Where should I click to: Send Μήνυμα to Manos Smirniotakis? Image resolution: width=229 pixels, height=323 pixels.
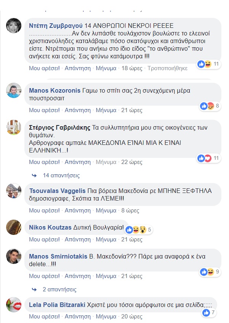pyautogui.click(x=106, y=276)
